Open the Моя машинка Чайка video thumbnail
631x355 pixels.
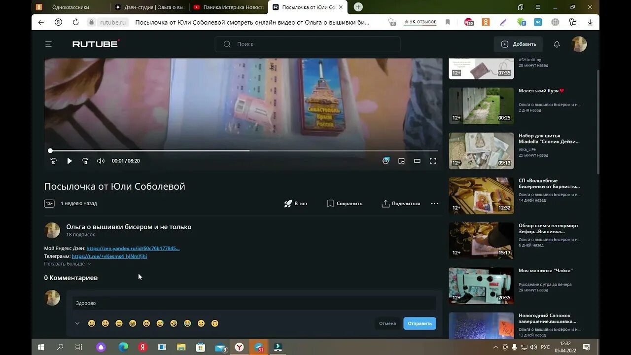pos(481,285)
